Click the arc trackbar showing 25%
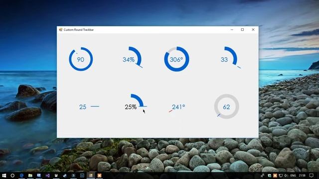Screen dimensions: 319x179 136,102
